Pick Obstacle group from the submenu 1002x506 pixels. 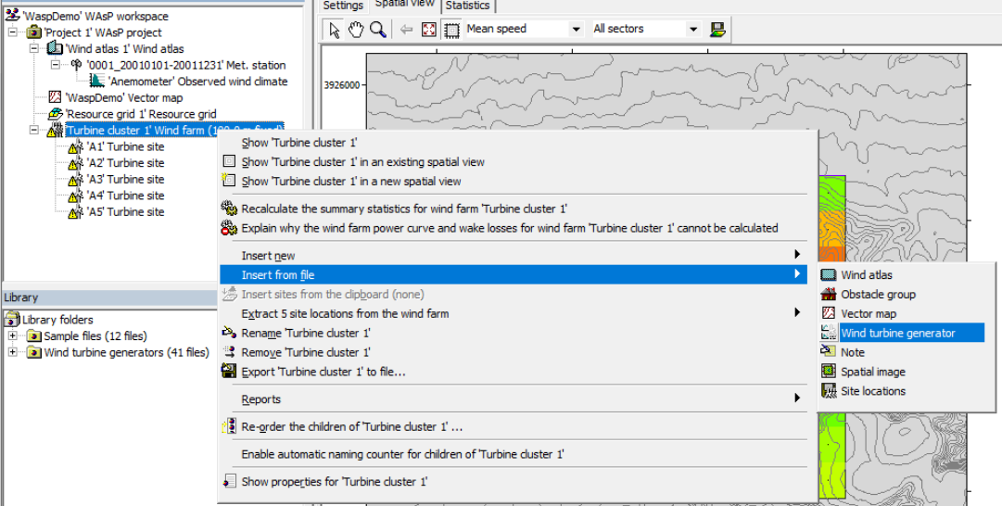pyautogui.click(x=878, y=294)
